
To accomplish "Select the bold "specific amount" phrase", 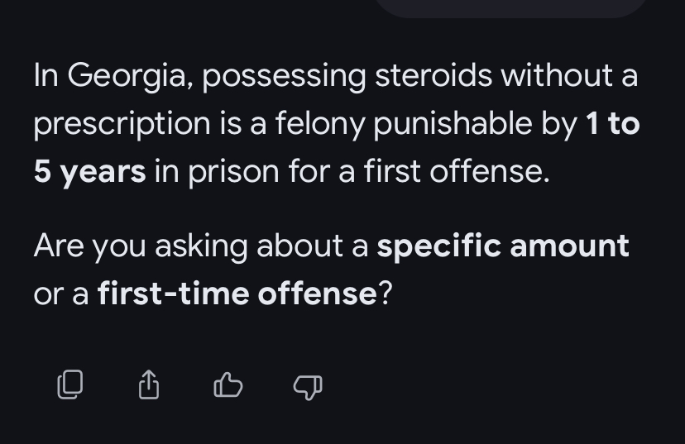I will click(502, 246).
